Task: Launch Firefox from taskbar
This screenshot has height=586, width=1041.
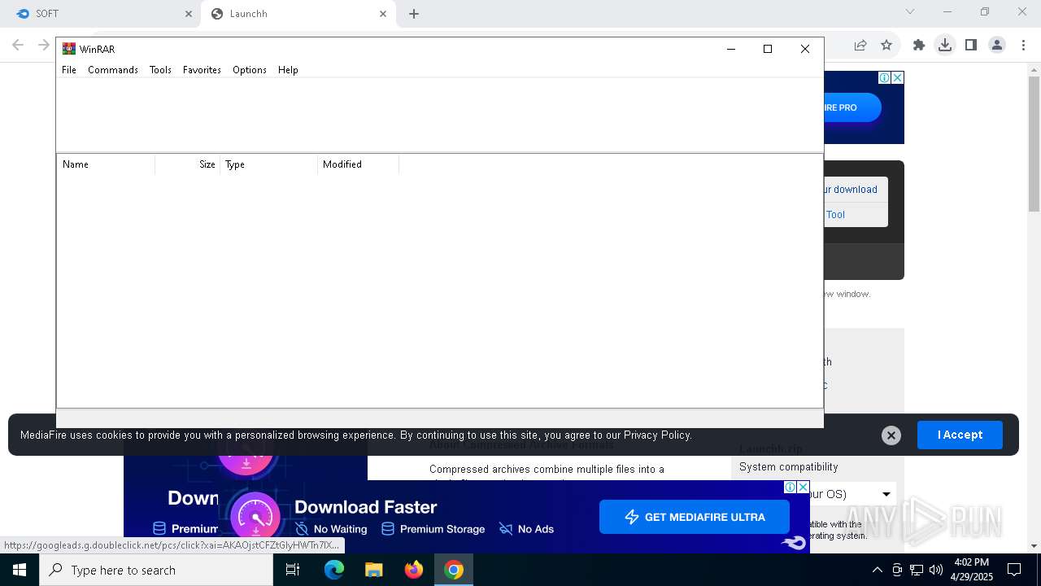Action: [414, 570]
